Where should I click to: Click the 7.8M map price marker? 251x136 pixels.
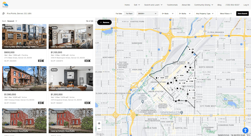point(191,70)
